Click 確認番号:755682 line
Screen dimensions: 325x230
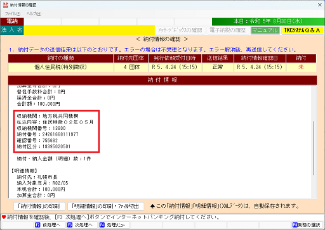pyautogui.click(x=37, y=141)
